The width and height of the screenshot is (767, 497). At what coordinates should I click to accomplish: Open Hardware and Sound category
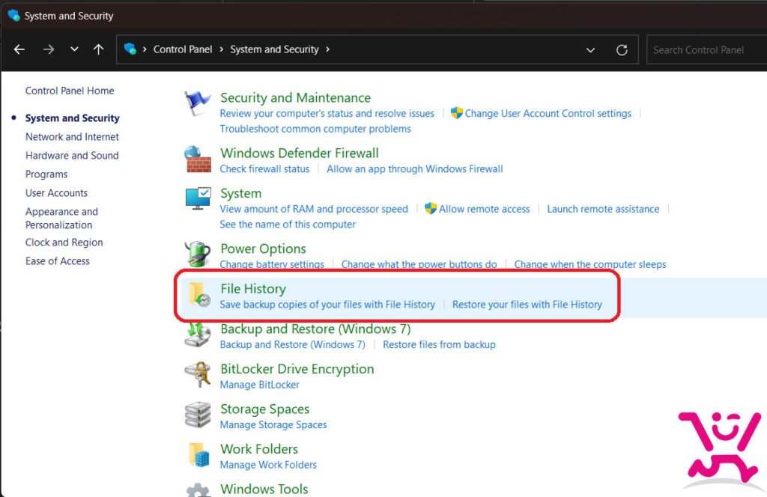(x=72, y=156)
